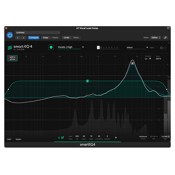The width and height of the screenshot is (175, 175).
Task: Close the plugin window with red button
Action: [6, 28]
